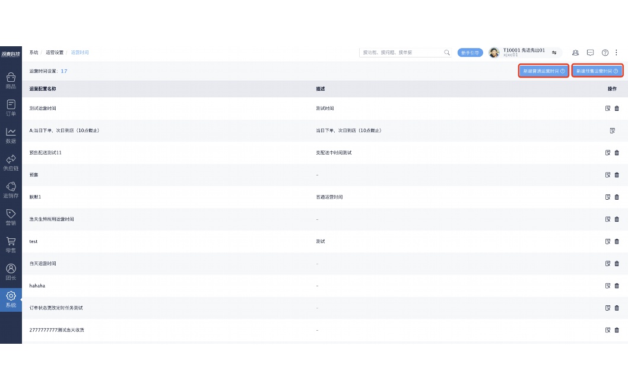Screen dimensions: 628x390
Task: Open the 数据 (Data) chart section
Action: tap(11, 135)
